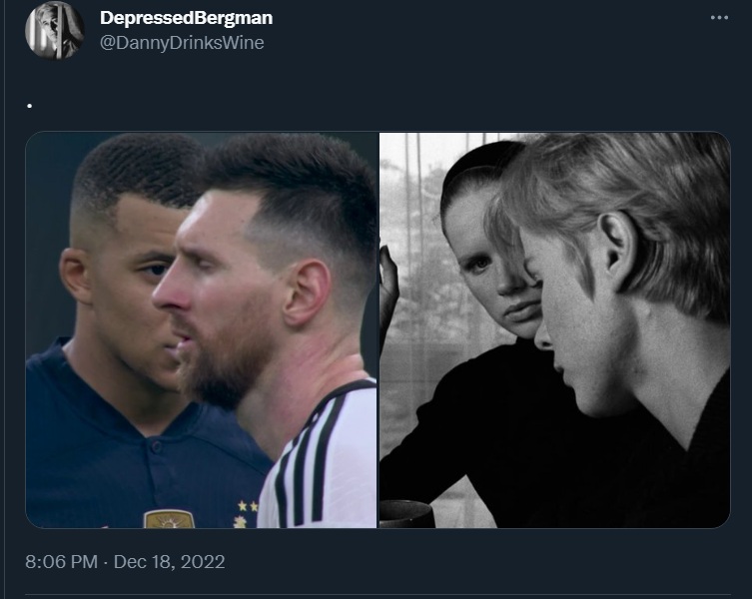Screen dimensions: 752x599
Task: Click the raised hand in the film still
Action: coord(388,288)
